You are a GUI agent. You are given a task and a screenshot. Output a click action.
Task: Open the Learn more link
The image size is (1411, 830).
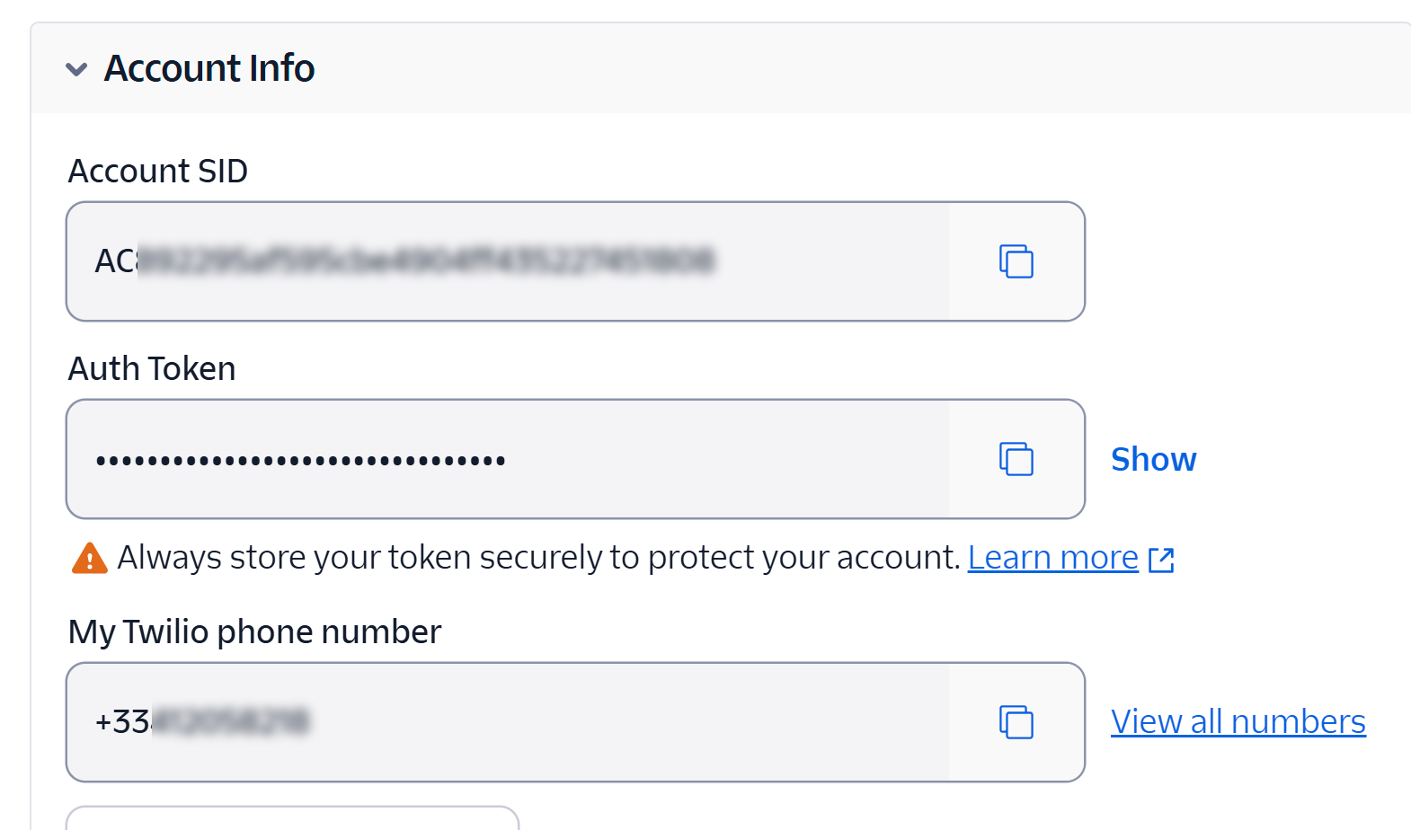[x=1052, y=558]
